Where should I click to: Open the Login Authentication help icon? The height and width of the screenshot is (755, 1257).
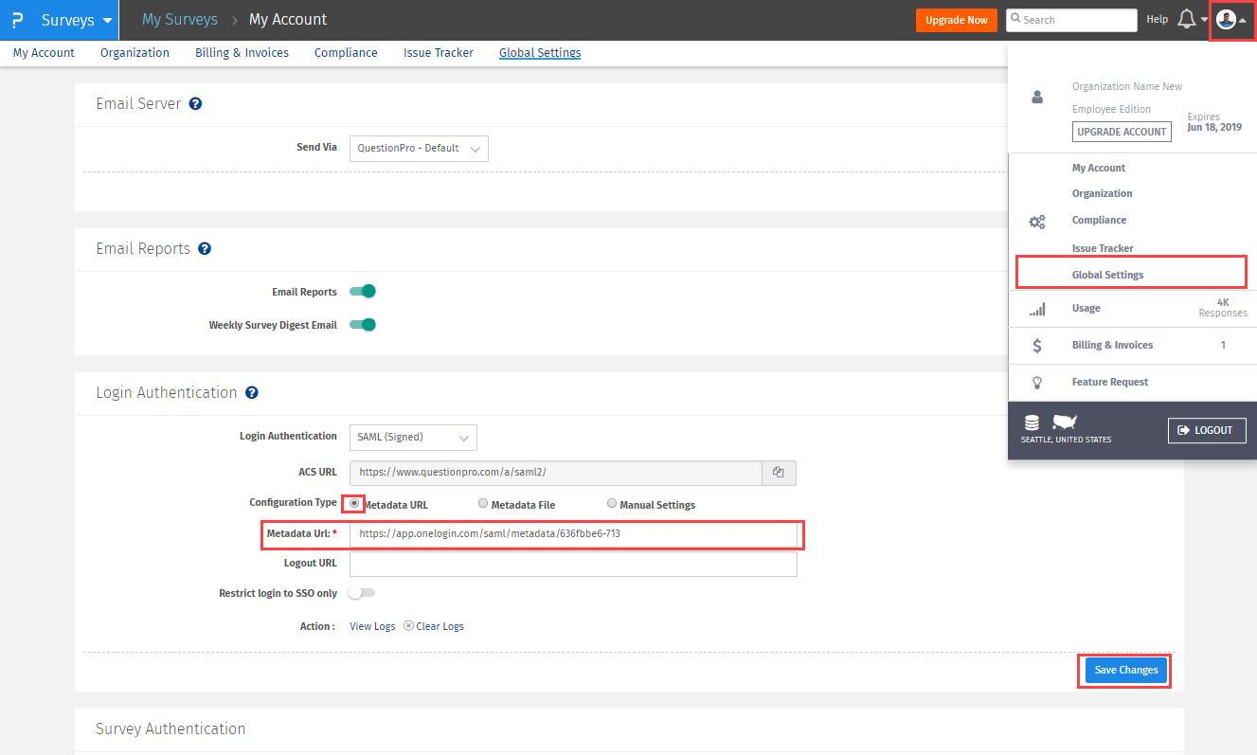click(252, 393)
